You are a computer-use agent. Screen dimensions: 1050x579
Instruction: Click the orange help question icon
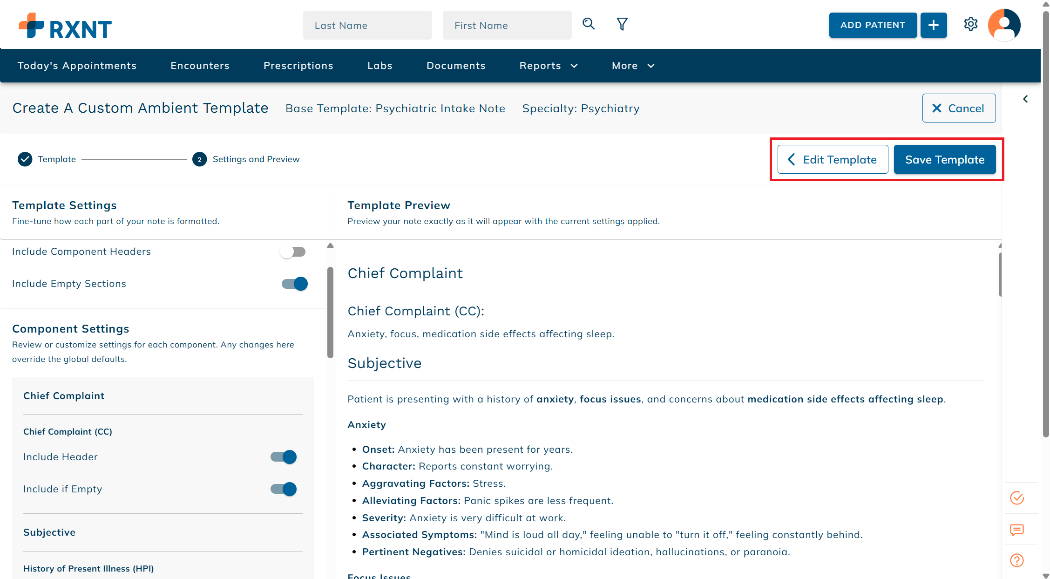pyautogui.click(x=1017, y=560)
